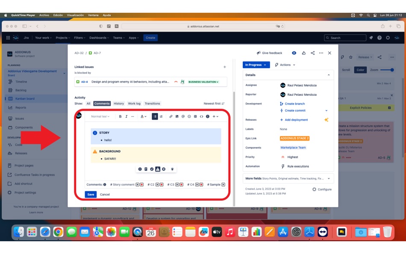Image resolution: width=406 pixels, height=254 pixels.
Task: Open the emoji picker in editor
Action: point(189,117)
